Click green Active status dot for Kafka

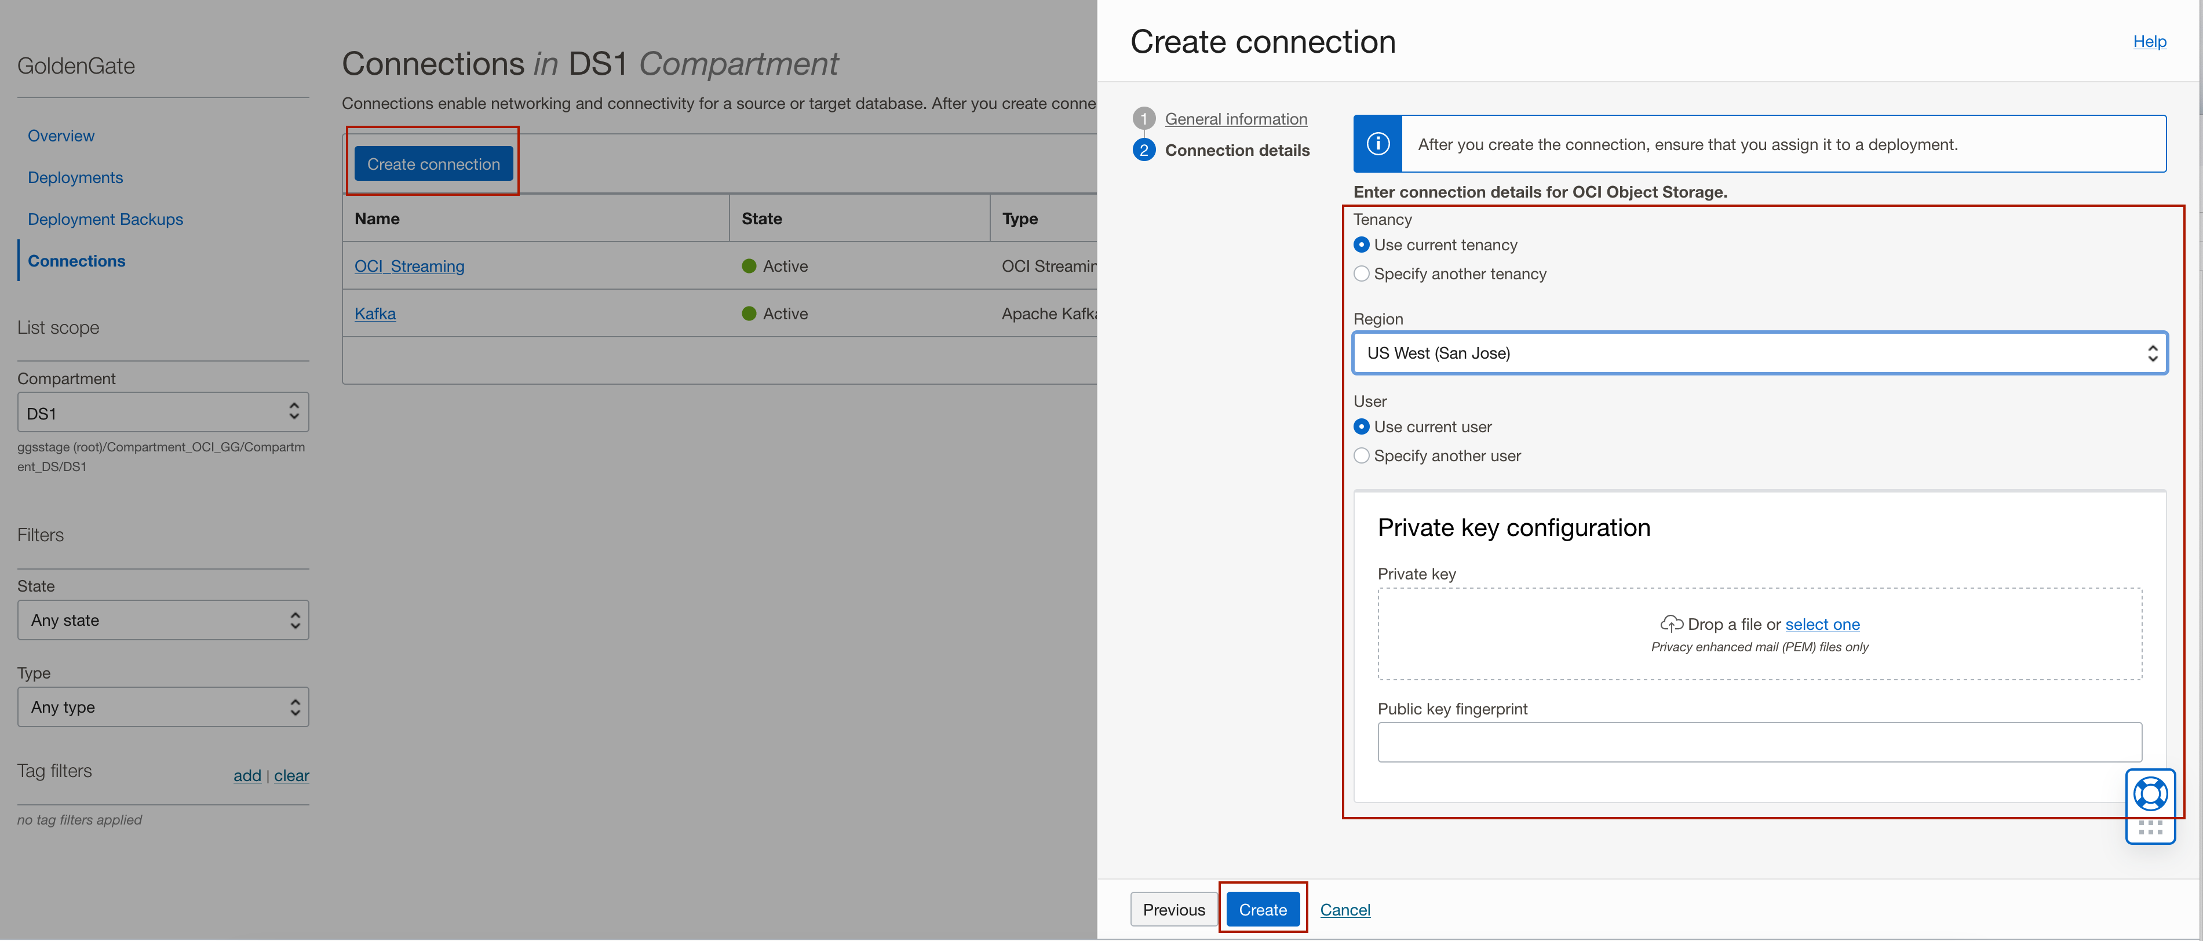tap(749, 314)
